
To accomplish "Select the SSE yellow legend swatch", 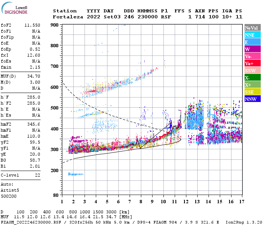I will 252,92.
